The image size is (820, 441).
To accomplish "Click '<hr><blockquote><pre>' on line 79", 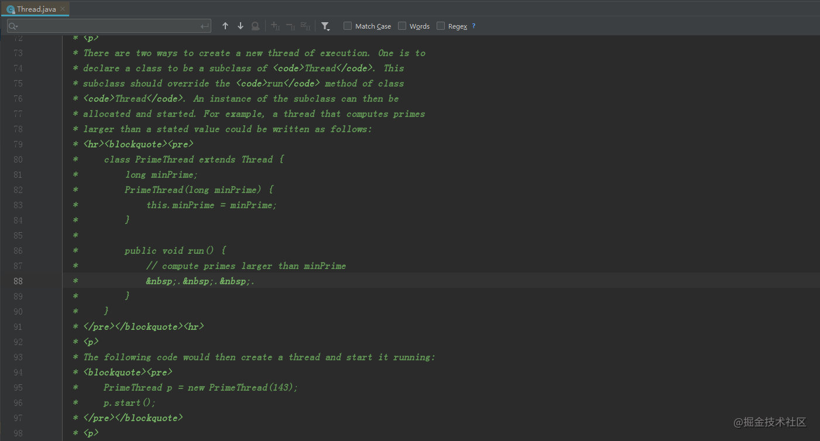I will pyautogui.click(x=138, y=144).
